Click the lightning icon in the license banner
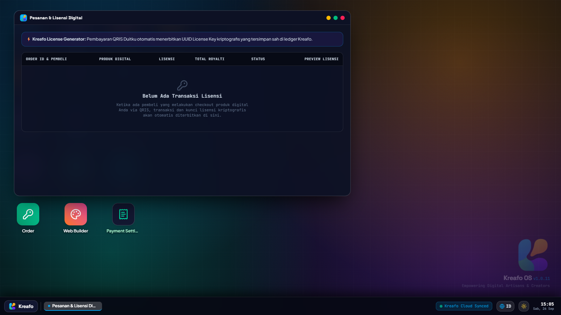The height and width of the screenshot is (315, 561). tap(29, 39)
